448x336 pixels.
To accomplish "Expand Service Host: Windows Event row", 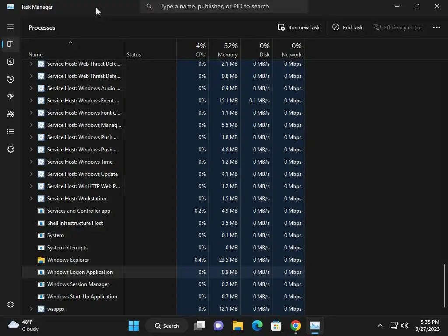I will click(x=31, y=101).
